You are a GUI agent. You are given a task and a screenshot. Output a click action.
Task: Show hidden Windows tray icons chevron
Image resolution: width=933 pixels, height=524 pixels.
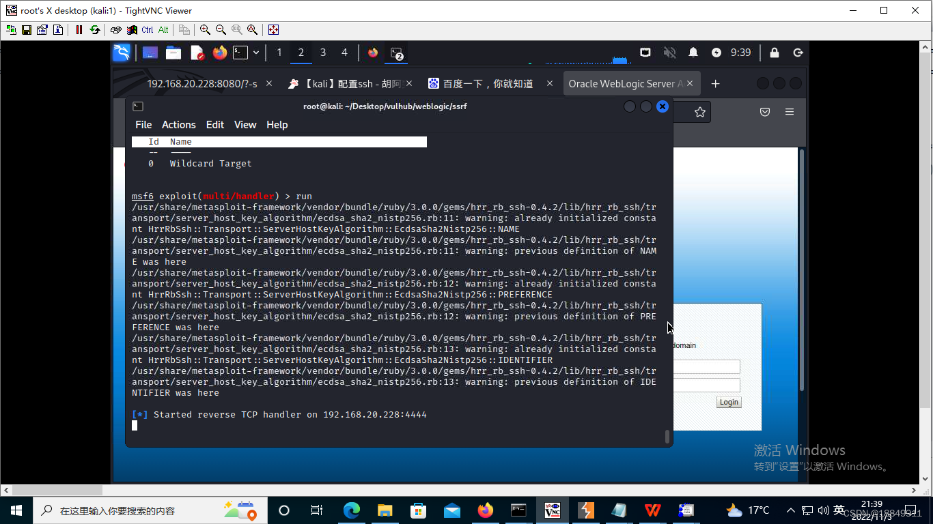click(791, 510)
